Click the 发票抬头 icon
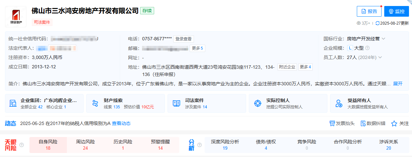 pos(332,123)
